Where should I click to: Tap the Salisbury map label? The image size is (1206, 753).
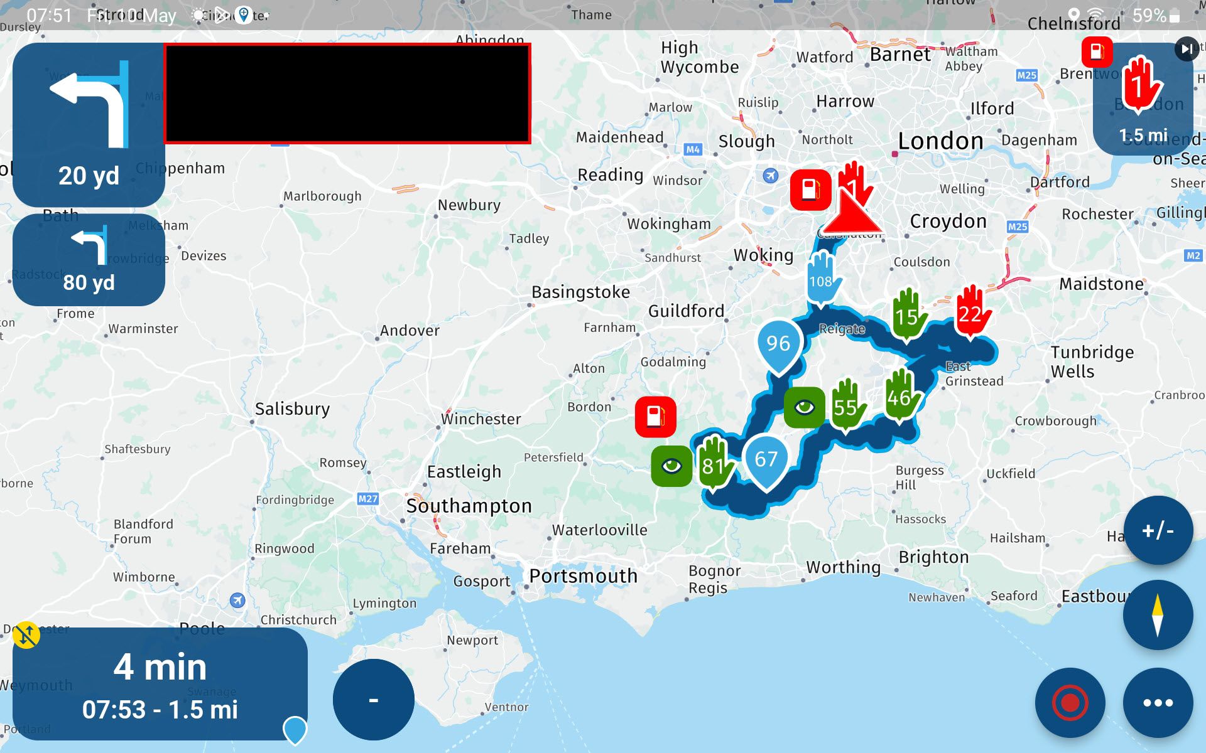(x=292, y=409)
